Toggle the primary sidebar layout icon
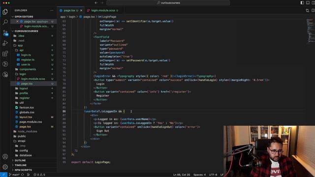This screenshot has height=177, width=315. pos(302,2)
